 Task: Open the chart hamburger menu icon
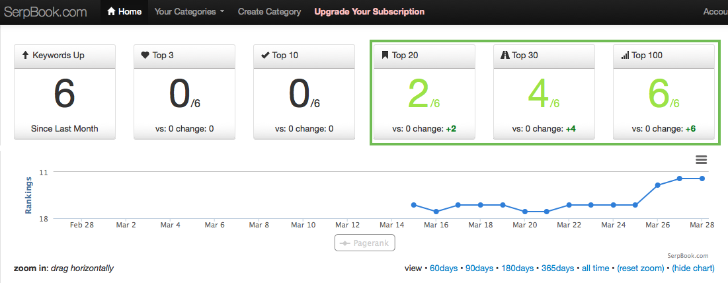coord(701,160)
